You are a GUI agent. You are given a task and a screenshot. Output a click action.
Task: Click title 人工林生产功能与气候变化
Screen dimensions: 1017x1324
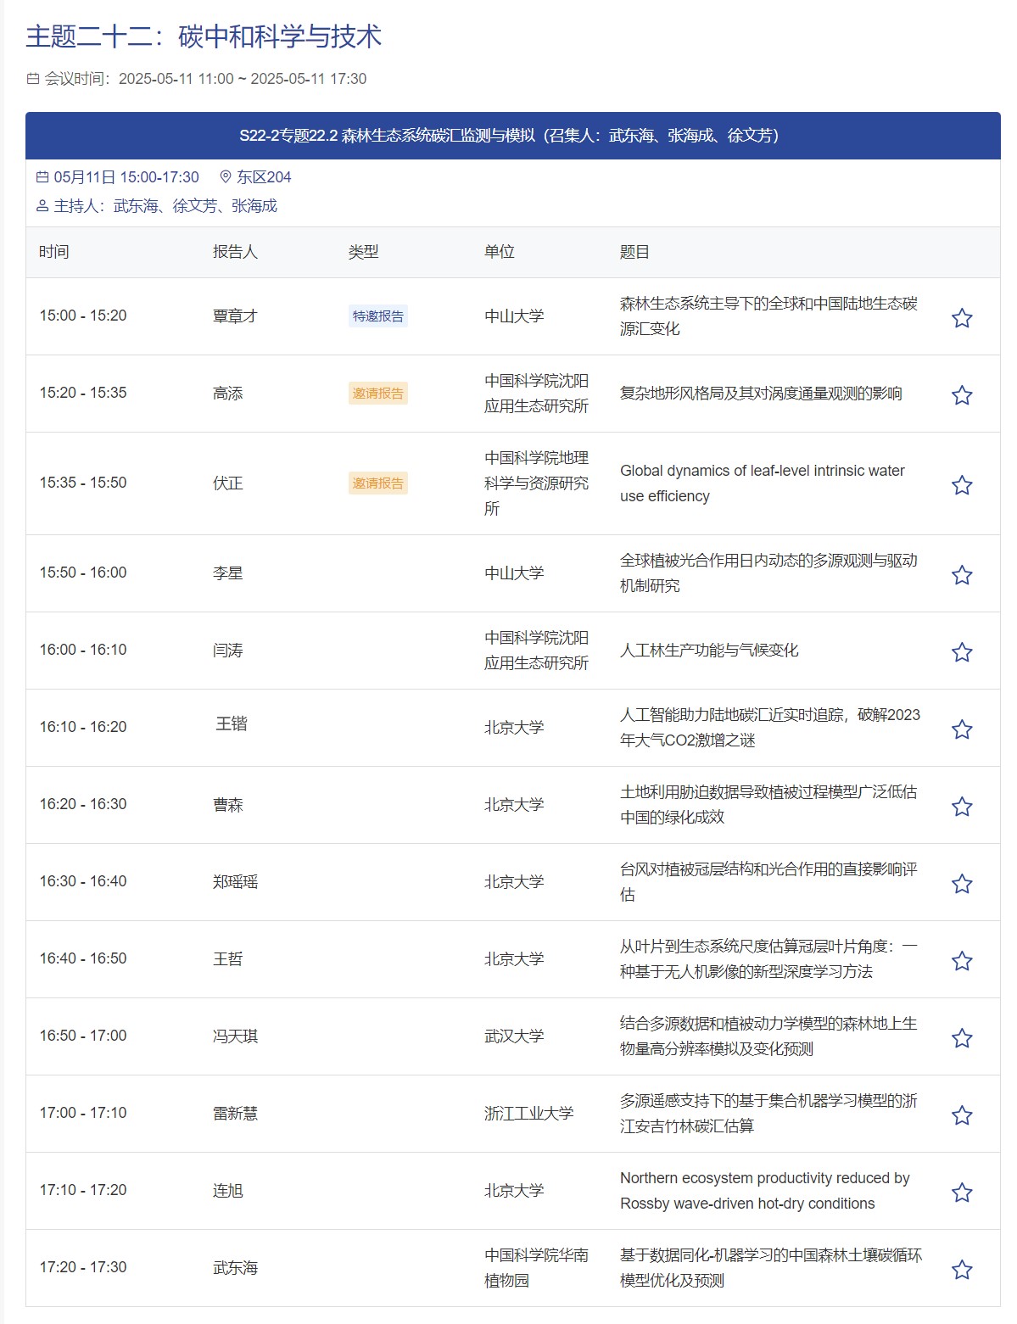click(709, 651)
